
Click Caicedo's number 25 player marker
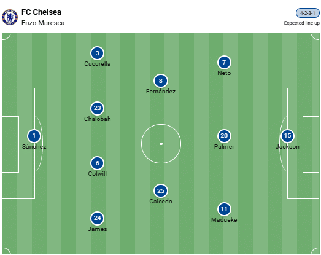(161, 191)
